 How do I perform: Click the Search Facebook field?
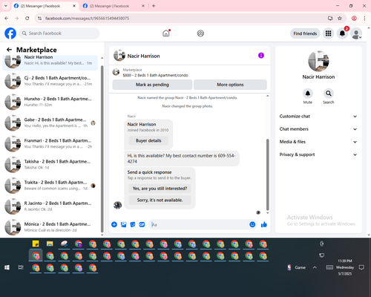click(59, 33)
